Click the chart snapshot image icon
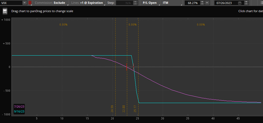This screenshot has height=123, width=263. [x=5, y=11]
